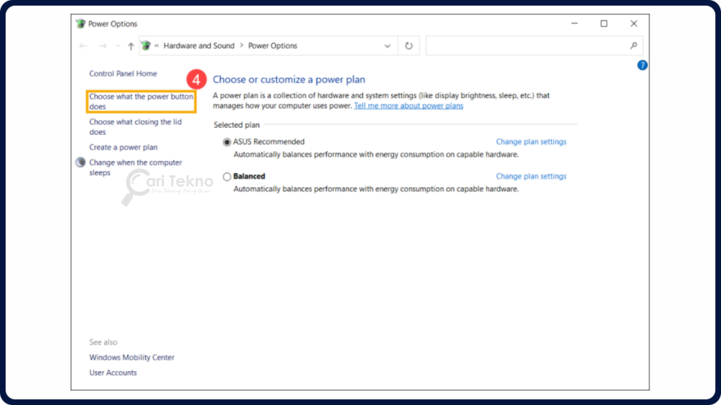Image resolution: width=721 pixels, height=405 pixels.
Task: Expand the chevron after Hardware and Sound
Action: point(243,45)
